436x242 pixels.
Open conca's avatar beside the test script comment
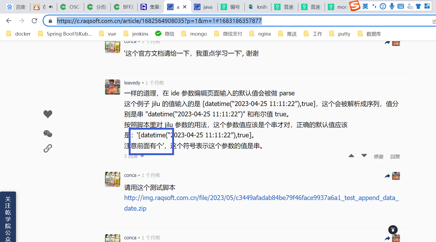[113, 179]
